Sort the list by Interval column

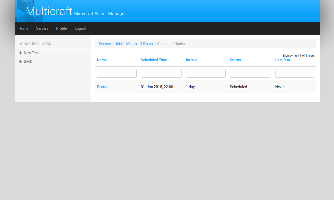[192, 60]
